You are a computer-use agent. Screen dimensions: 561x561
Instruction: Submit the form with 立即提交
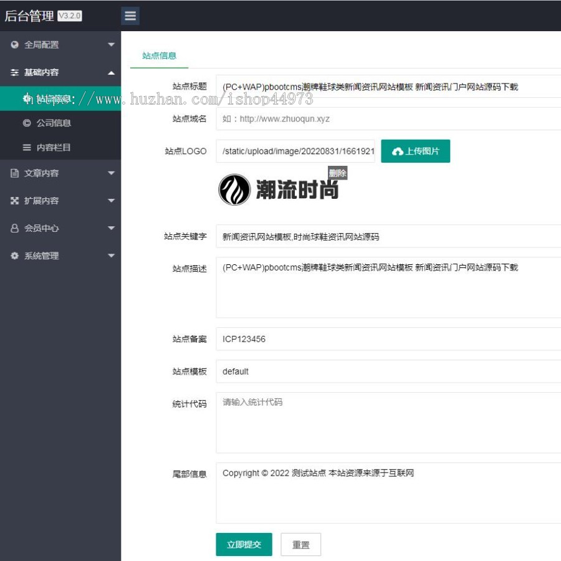244,544
